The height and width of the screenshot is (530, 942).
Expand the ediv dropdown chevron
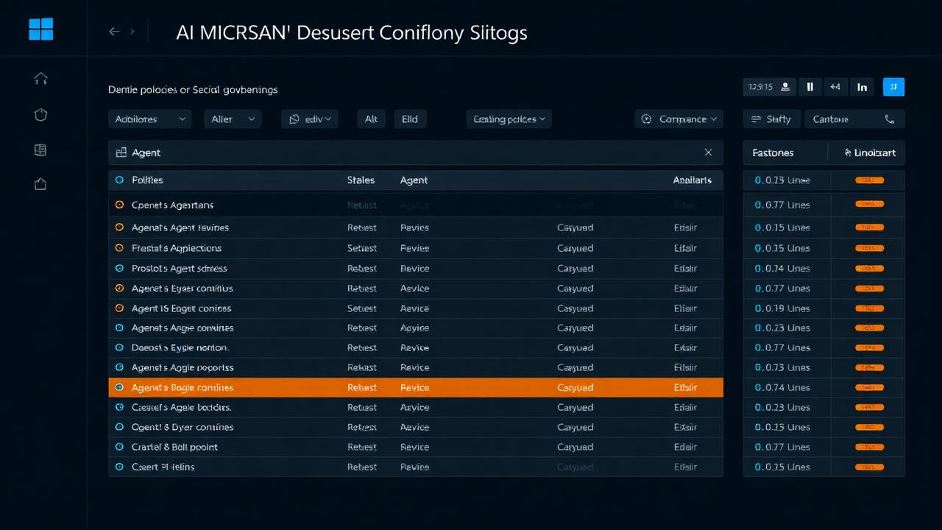pos(327,119)
